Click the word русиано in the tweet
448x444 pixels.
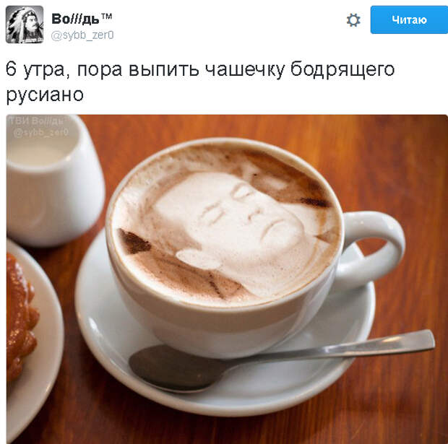click(x=45, y=95)
